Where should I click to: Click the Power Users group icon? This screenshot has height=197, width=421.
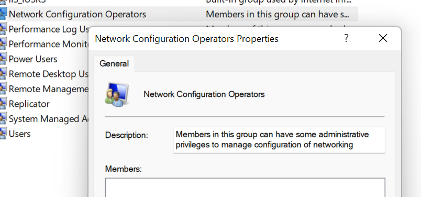pos(3,59)
